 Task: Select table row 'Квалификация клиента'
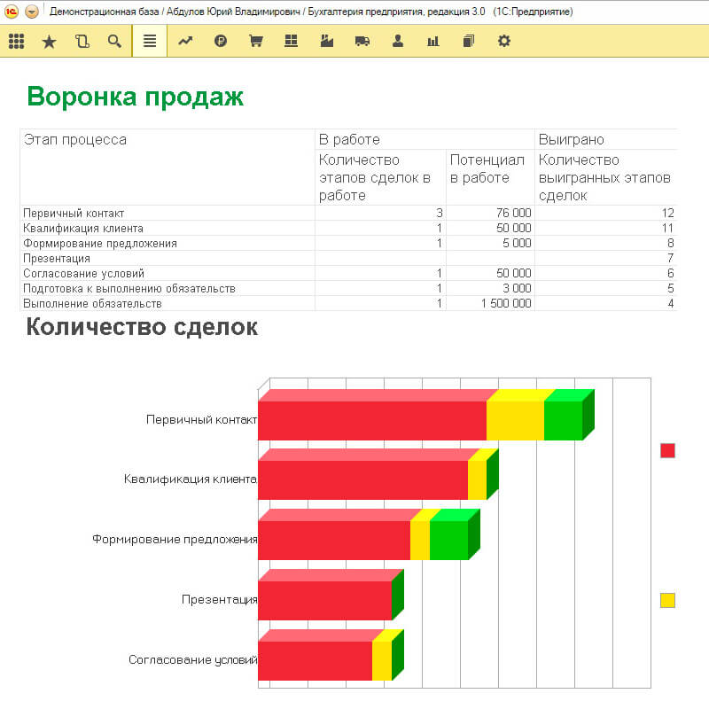(x=348, y=228)
